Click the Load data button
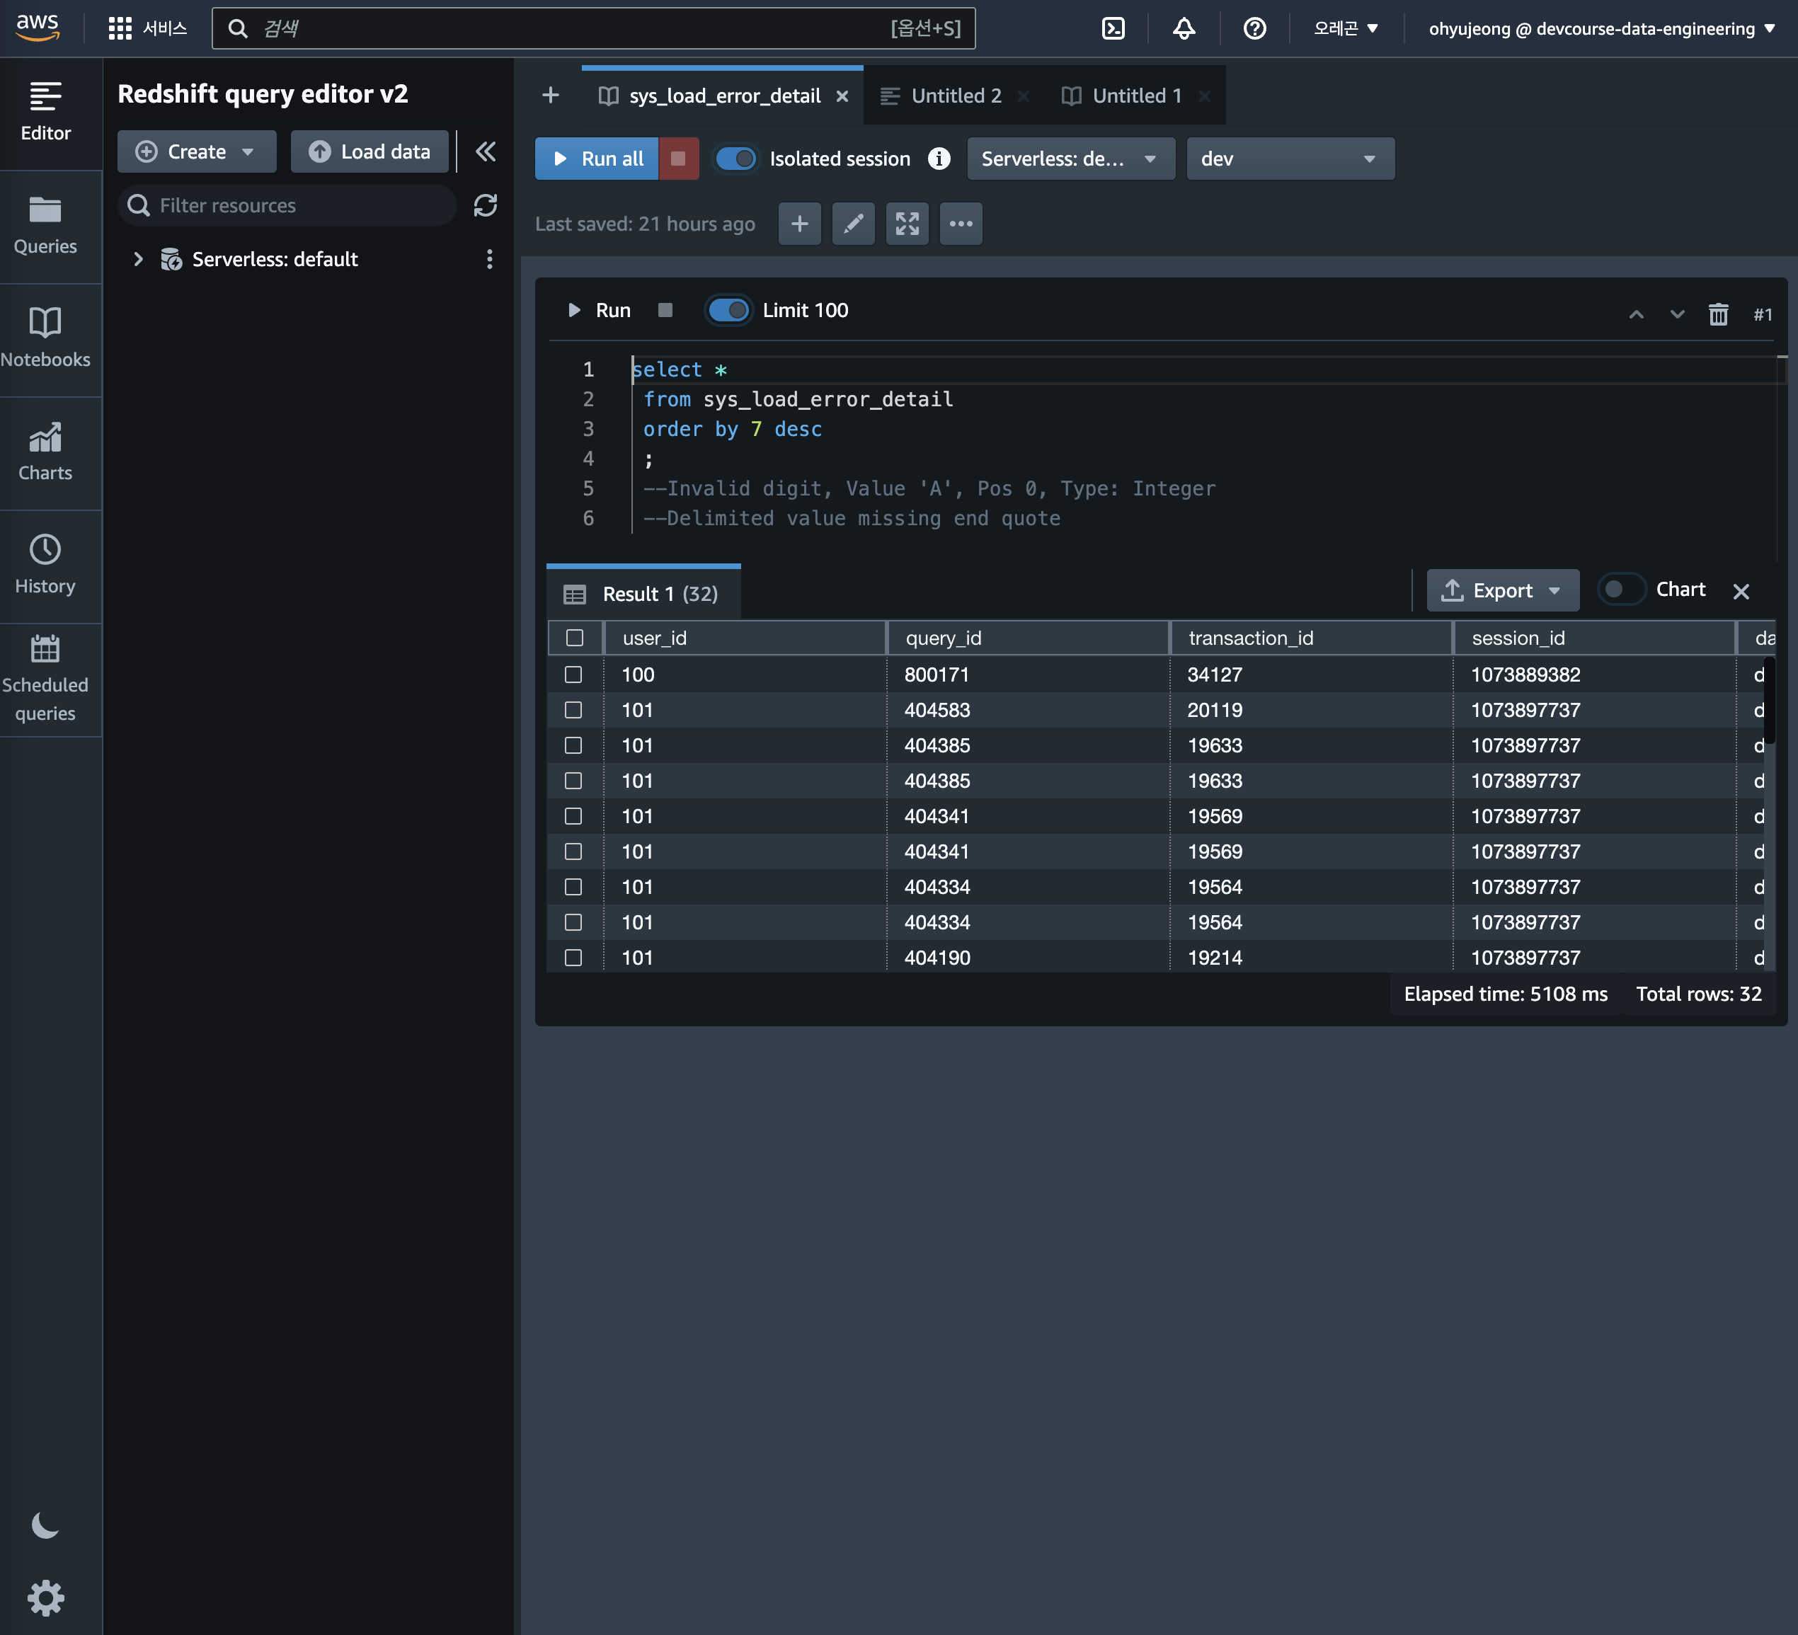This screenshot has height=1635, width=1798. (x=370, y=151)
